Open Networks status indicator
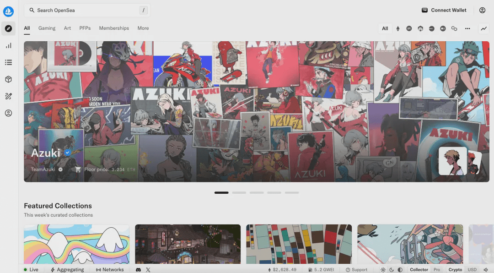The height and width of the screenshot is (273, 494). click(110, 269)
